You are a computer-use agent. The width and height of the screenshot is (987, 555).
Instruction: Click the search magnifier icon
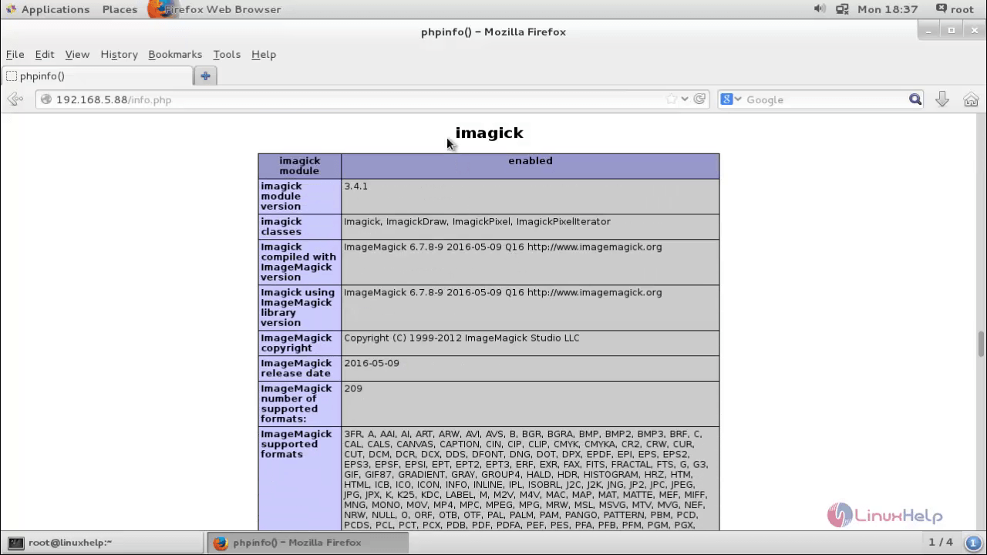click(x=915, y=99)
